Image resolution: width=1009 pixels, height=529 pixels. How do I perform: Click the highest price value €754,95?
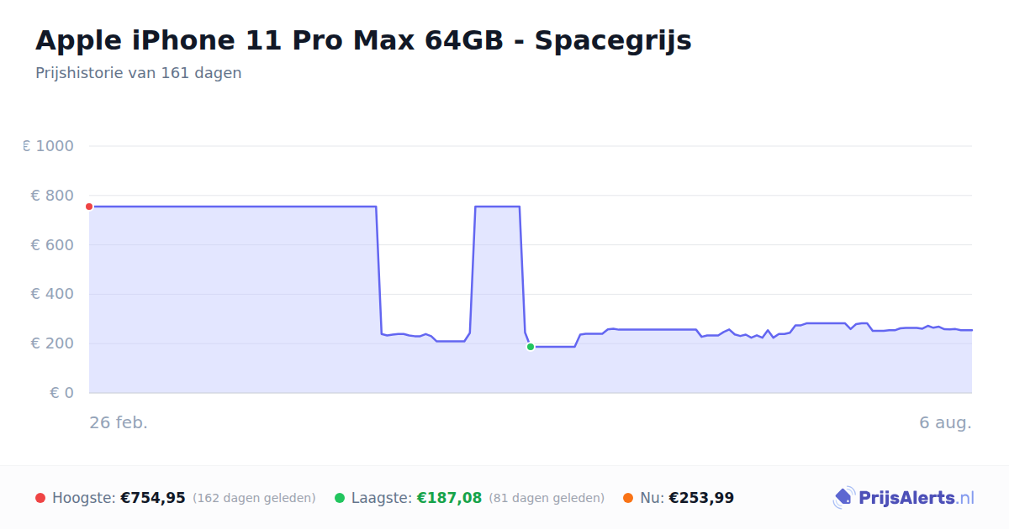153,498
